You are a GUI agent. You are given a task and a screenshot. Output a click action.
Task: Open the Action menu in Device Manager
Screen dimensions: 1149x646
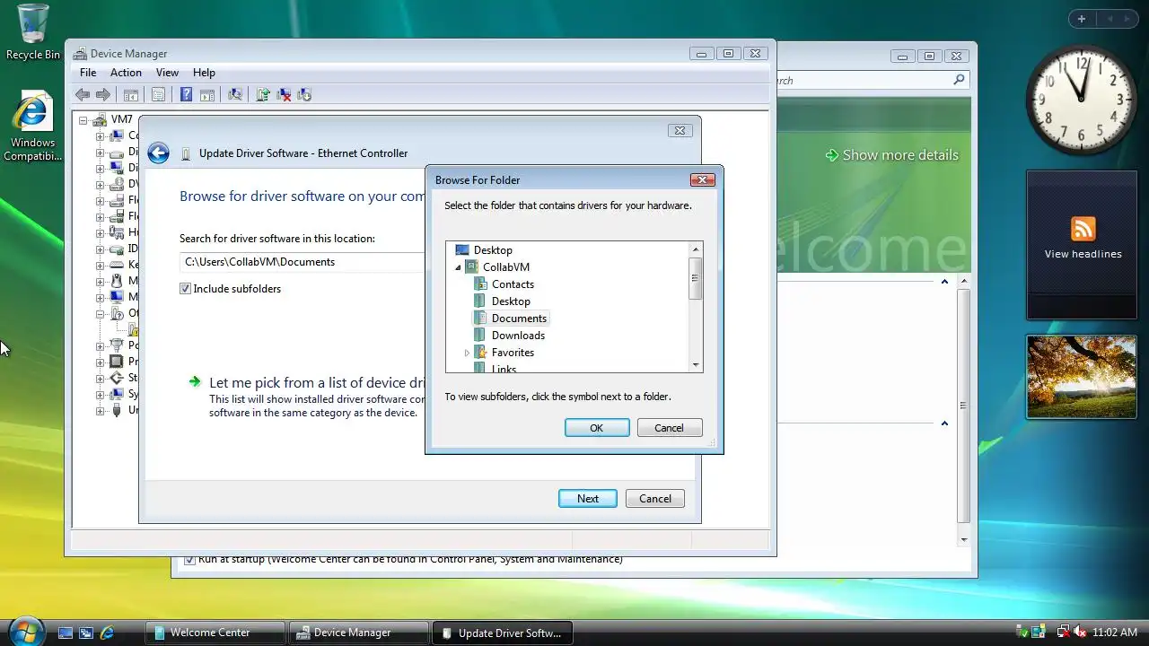tap(126, 73)
